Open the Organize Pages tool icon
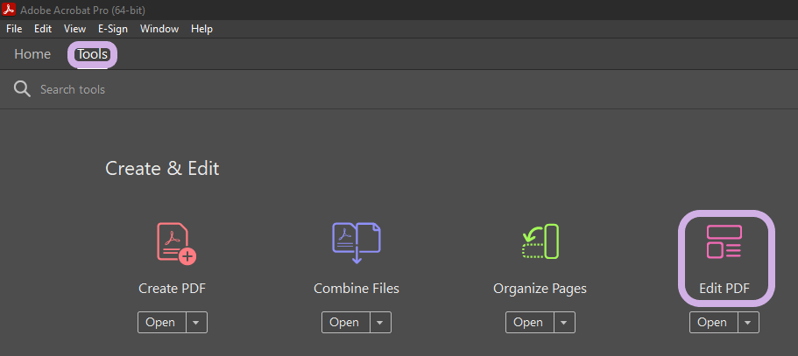Screen dimensions: 798x356 click(540, 243)
